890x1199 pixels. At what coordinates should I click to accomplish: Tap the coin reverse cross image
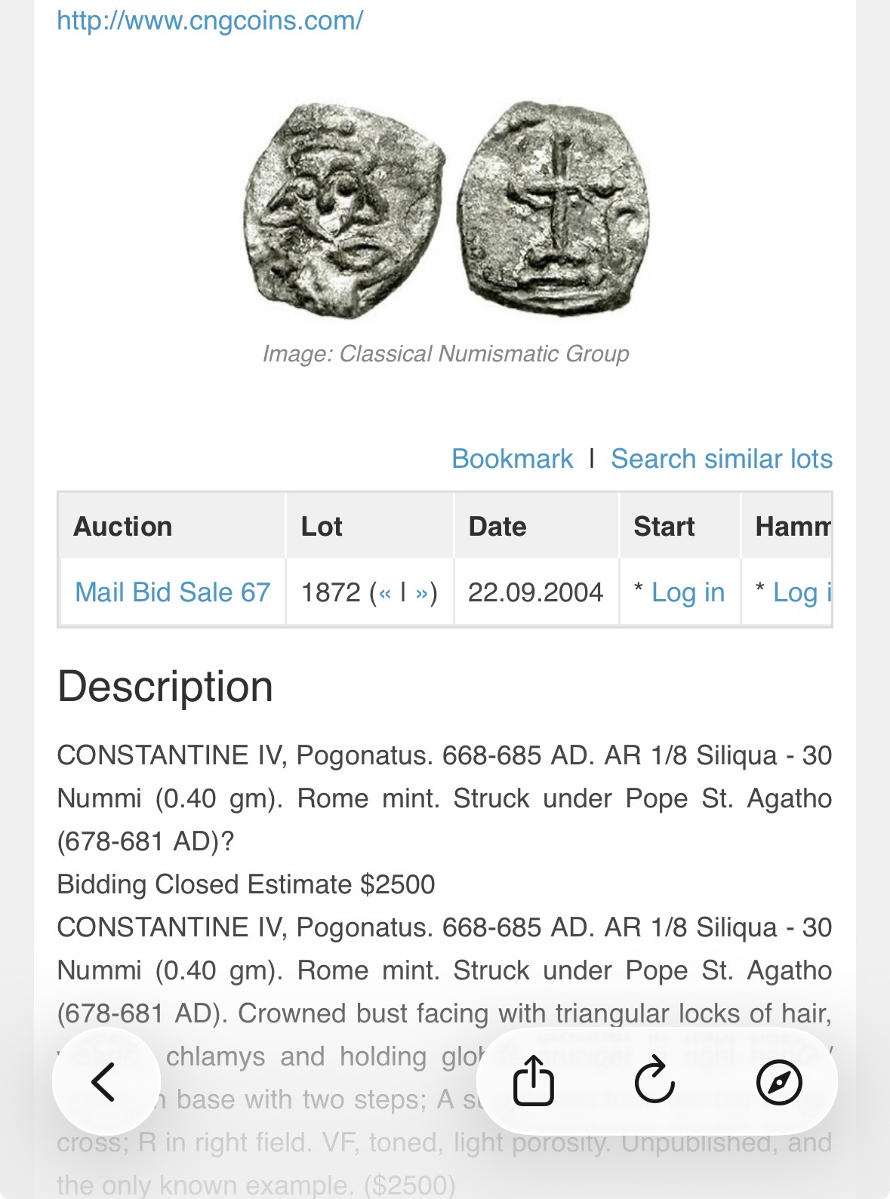point(554,209)
